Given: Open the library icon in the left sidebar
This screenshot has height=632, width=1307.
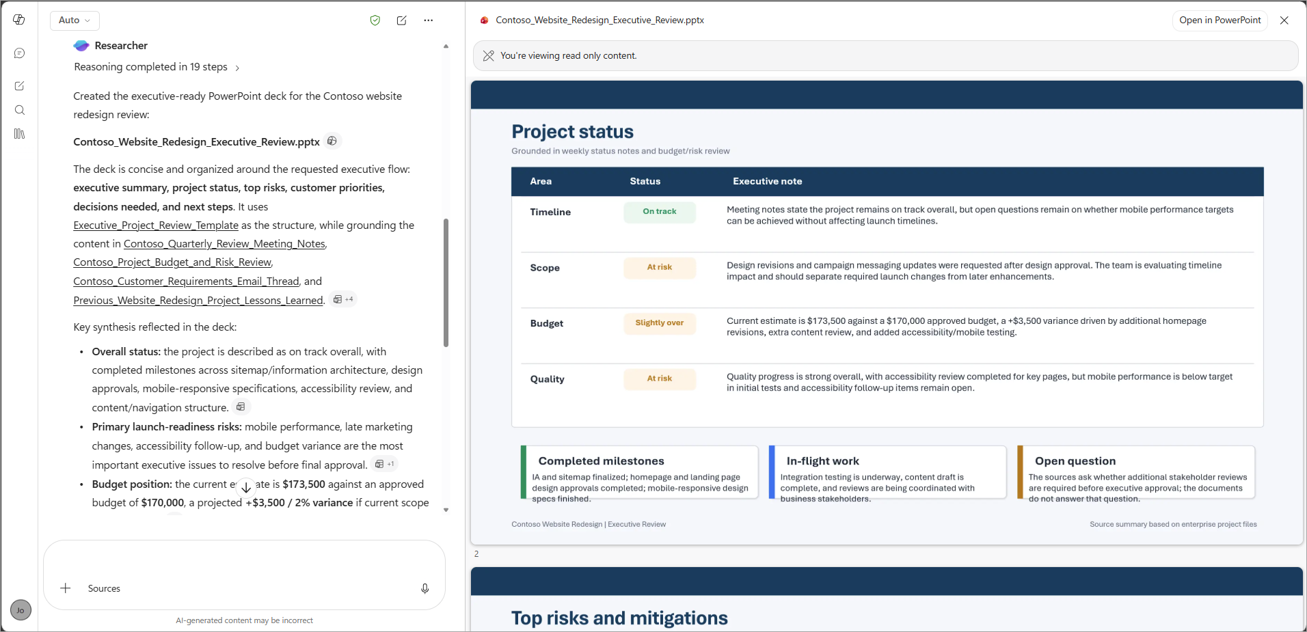Looking at the screenshot, I should (19, 134).
